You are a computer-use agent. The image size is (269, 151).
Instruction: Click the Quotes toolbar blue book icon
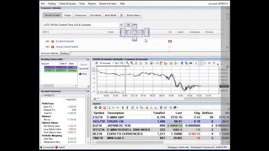pyautogui.click(x=161, y=107)
